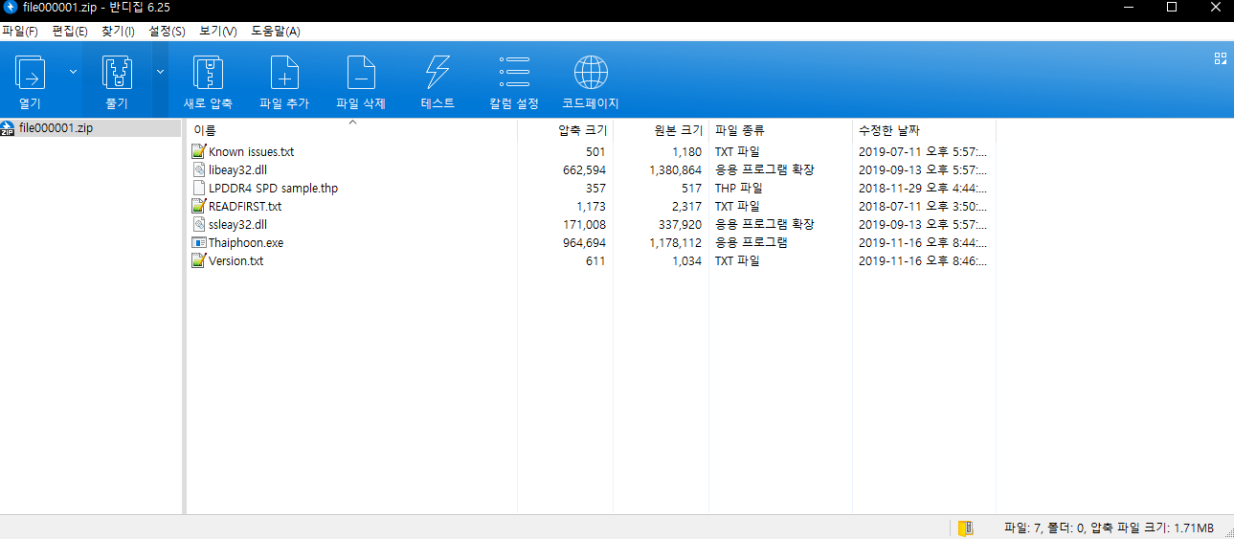Click the yellow archive icon in status bar

967,528
